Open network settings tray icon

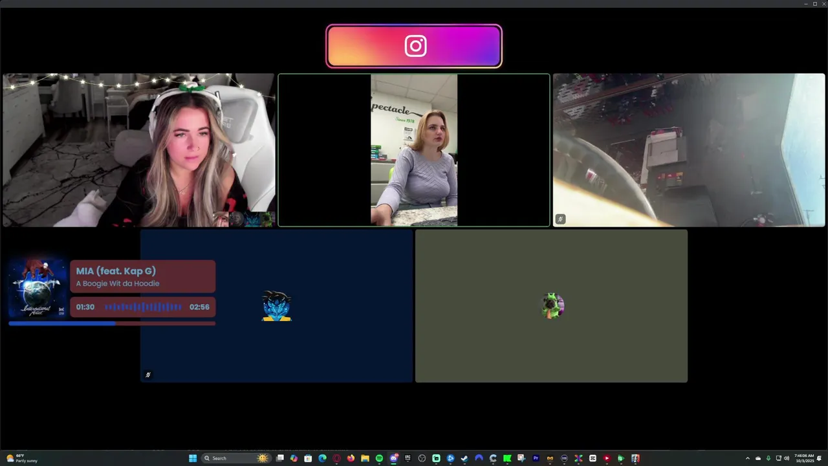[x=778, y=458]
